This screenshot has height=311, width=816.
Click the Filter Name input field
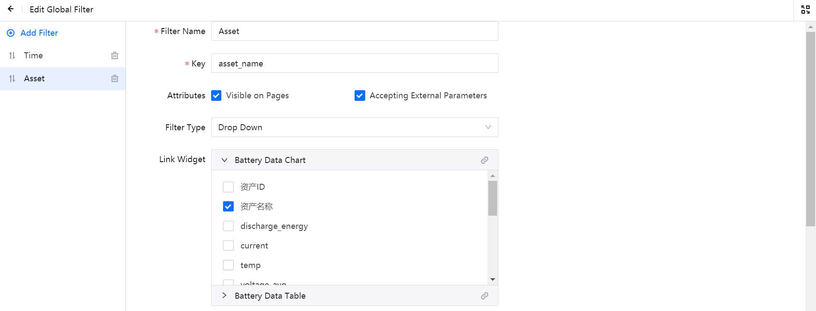(354, 31)
